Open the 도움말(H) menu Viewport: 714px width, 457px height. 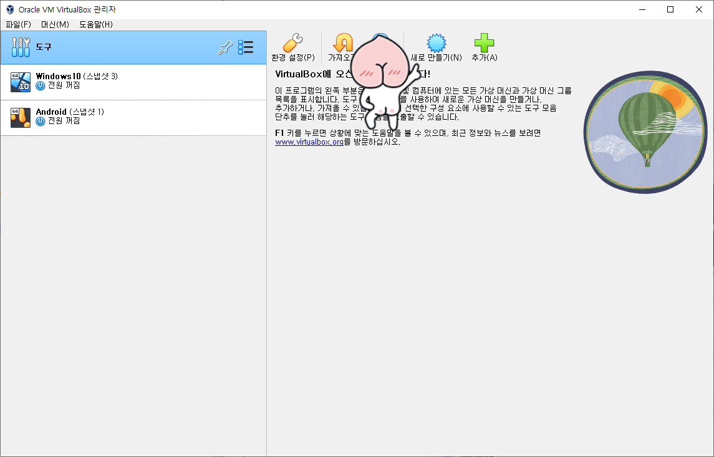click(x=96, y=24)
